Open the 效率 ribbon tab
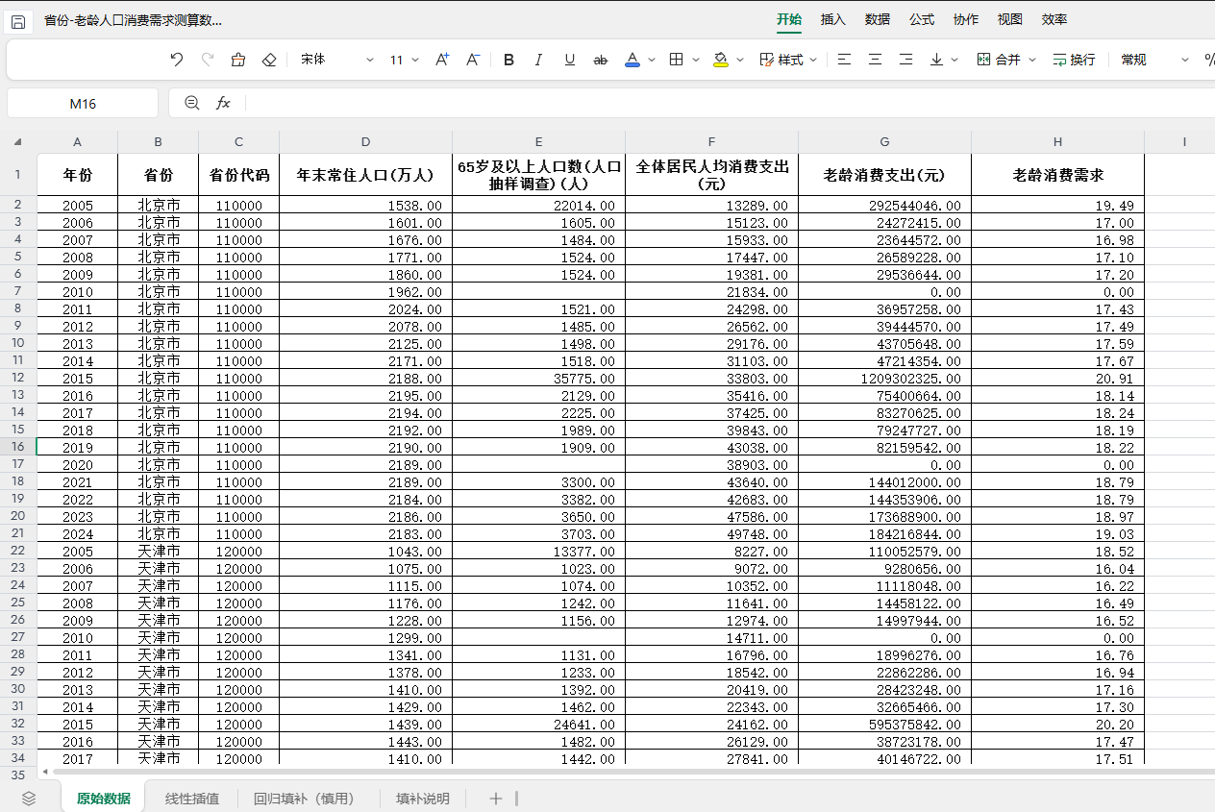Screen dimensions: 1215x812 (1054, 19)
